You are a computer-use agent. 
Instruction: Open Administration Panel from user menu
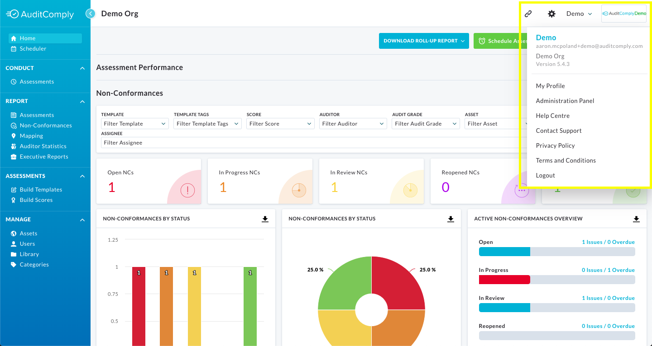click(565, 101)
